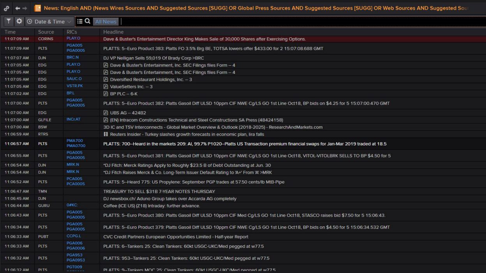Click the orange News app icon
This screenshot has height=273, width=486.
point(37,8)
